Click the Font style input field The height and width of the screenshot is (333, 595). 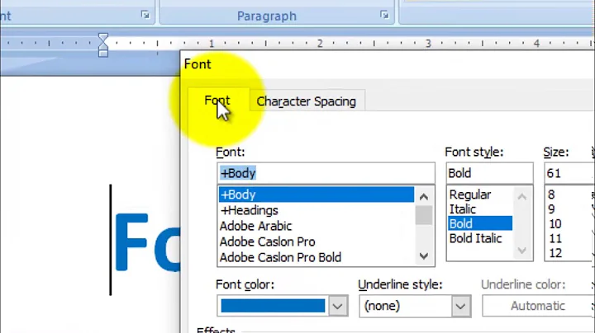489,173
